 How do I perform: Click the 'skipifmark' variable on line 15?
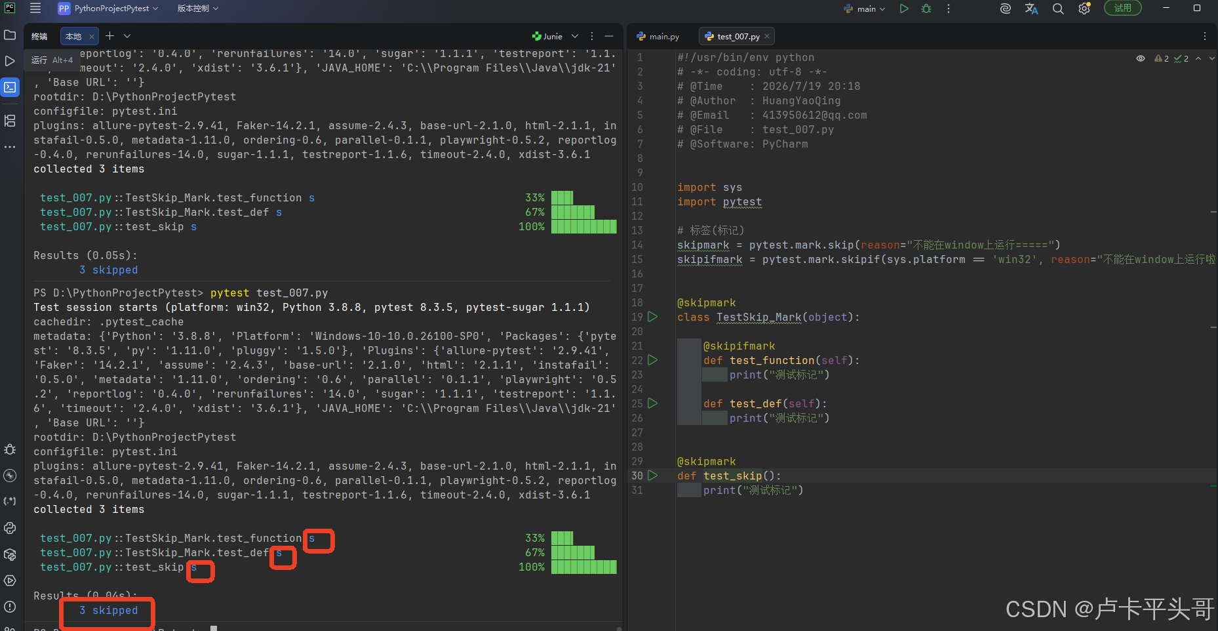710,260
